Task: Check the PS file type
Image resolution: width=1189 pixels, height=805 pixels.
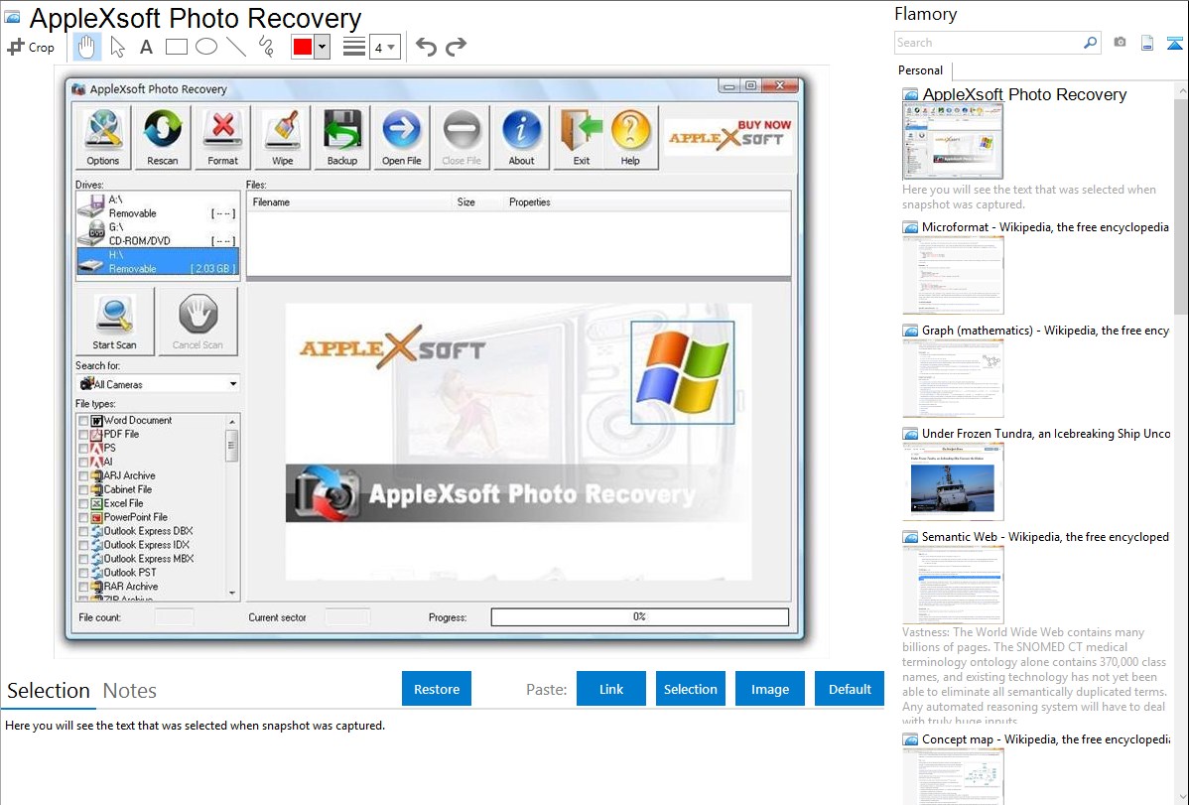Action: click(83, 449)
